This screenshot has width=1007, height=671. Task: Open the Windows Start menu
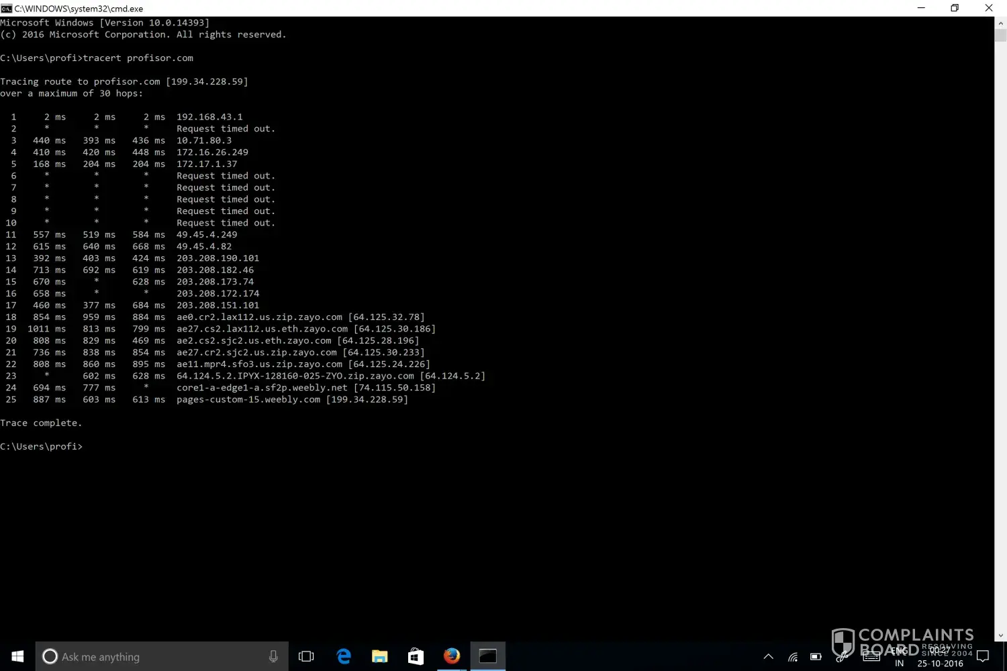[17, 656]
